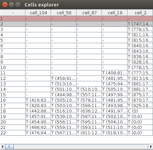The height and width of the screenshot is (150, 153).
Task: Select cell T (442;88... in cell_104 column
Action: coord(38,111)
